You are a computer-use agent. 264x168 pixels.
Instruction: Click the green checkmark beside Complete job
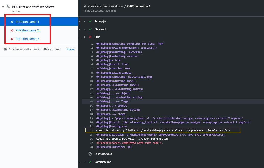90,162
